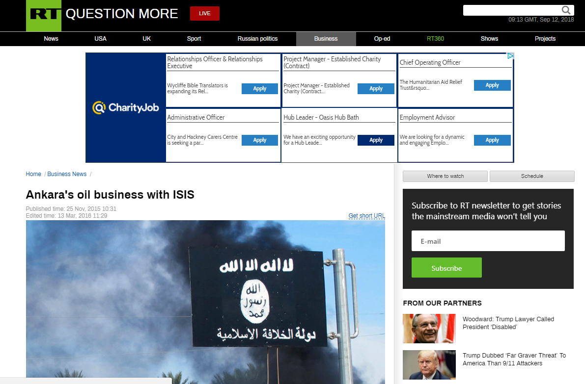The width and height of the screenshot is (585, 384).
Task: Click the LIVE button
Action: coord(204,13)
